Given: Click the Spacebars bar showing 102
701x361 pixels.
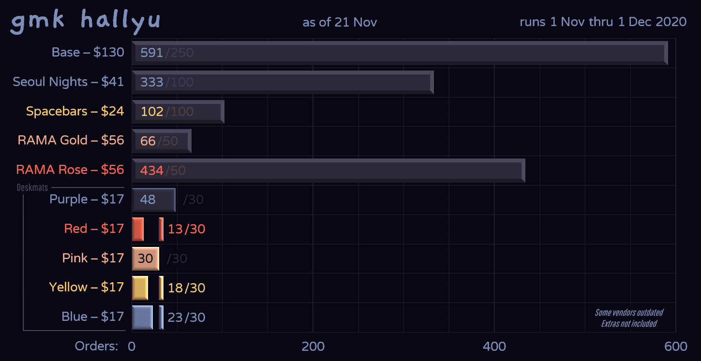Looking at the screenshot, I should pos(178,112).
